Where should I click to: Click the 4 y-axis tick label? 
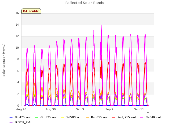coord(18,82)
